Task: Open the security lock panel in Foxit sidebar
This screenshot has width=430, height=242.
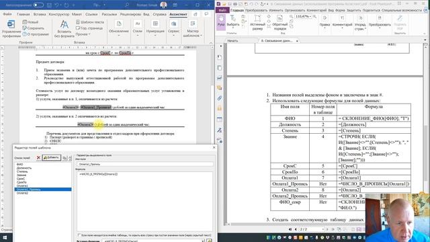Action: [x=220, y=108]
